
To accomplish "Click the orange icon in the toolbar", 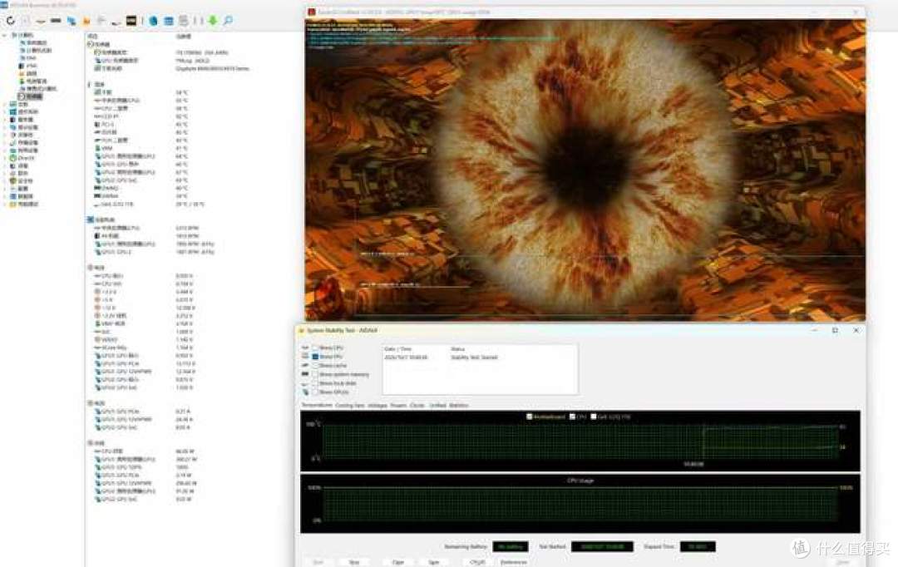I will (86, 21).
